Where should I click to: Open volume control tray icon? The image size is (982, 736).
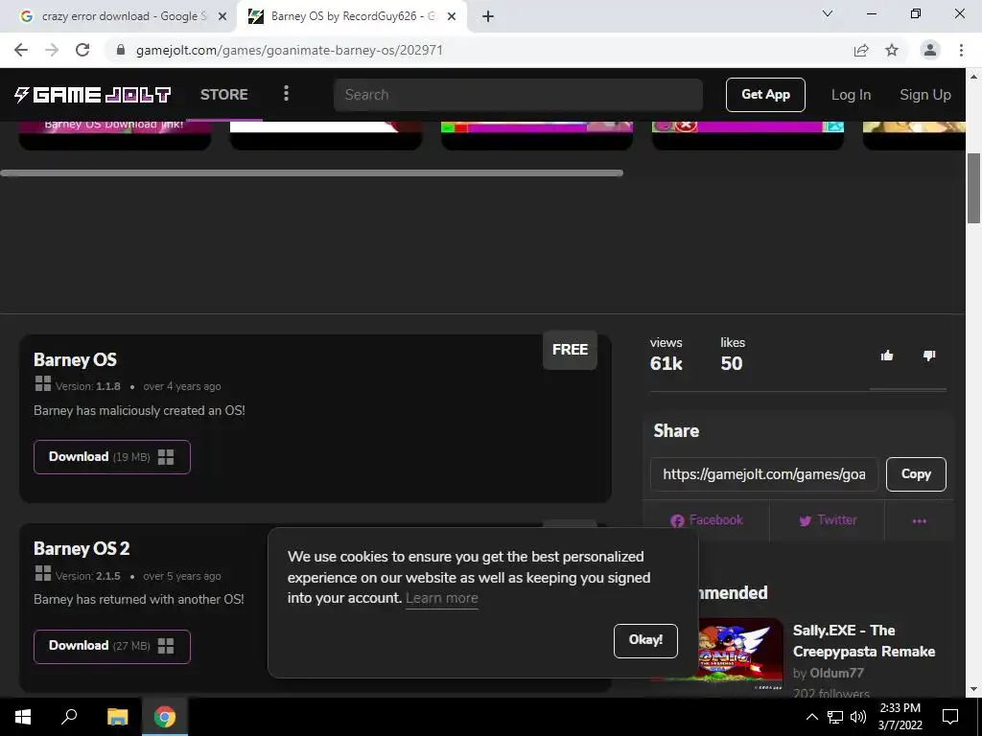pyautogui.click(x=858, y=717)
